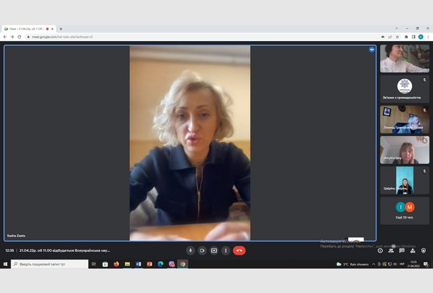Click meeting title 21.04.22р. об 11.00

pyautogui.click(x=65, y=250)
